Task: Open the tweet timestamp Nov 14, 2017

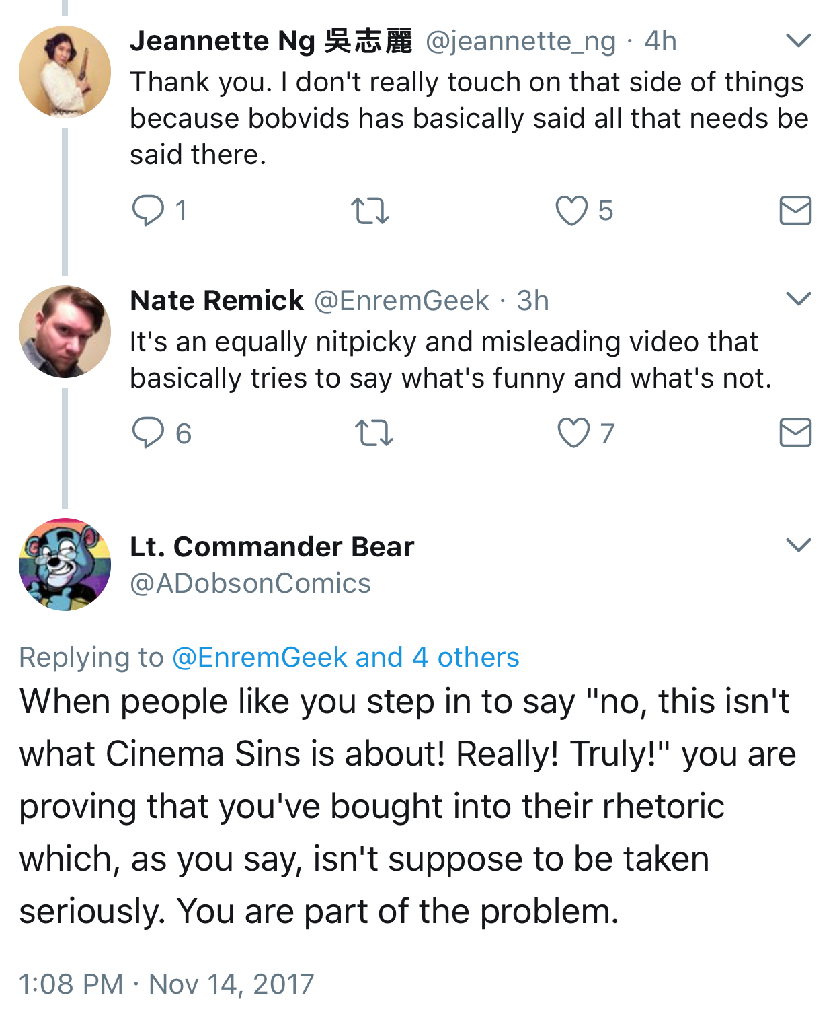Action: [166, 984]
